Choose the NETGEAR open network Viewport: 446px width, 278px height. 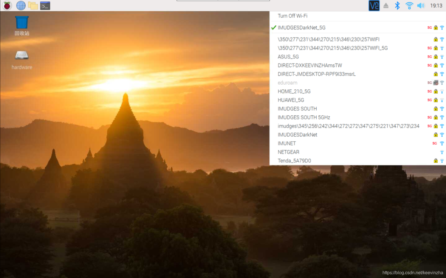[288, 152]
